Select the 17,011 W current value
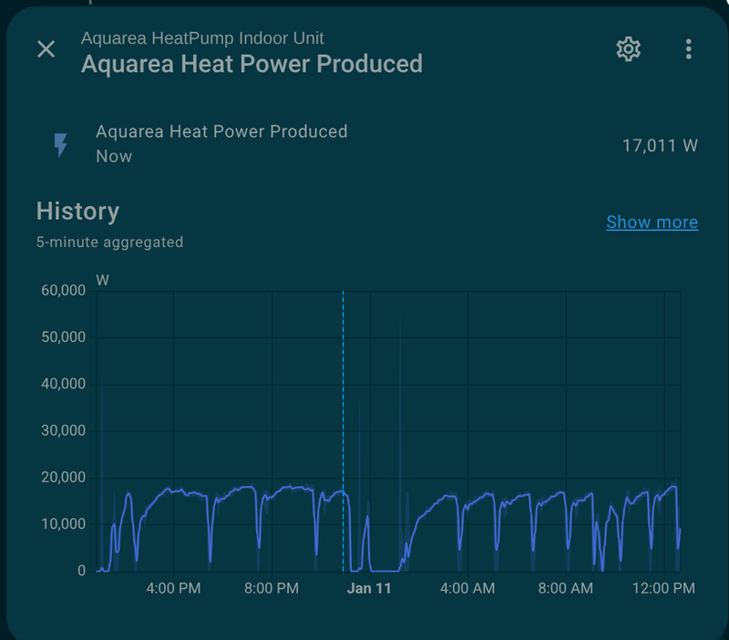The width and height of the screenshot is (729, 640). [x=660, y=146]
